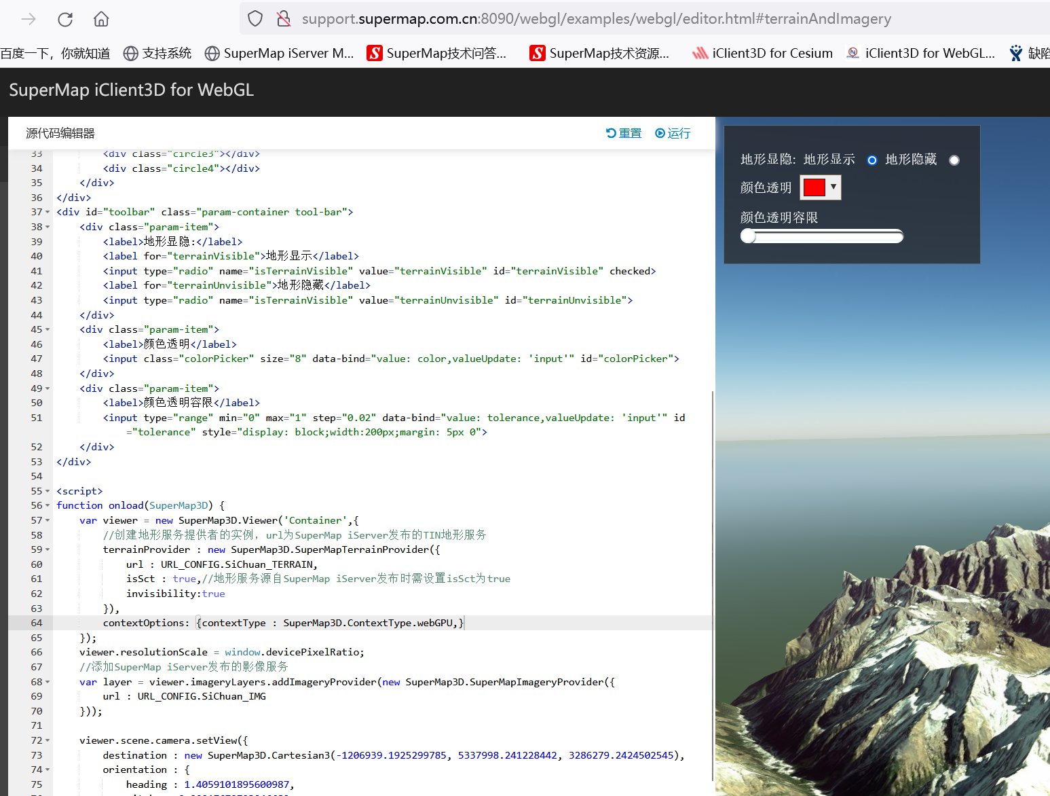Click the 重置 reset button

(x=624, y=133)
